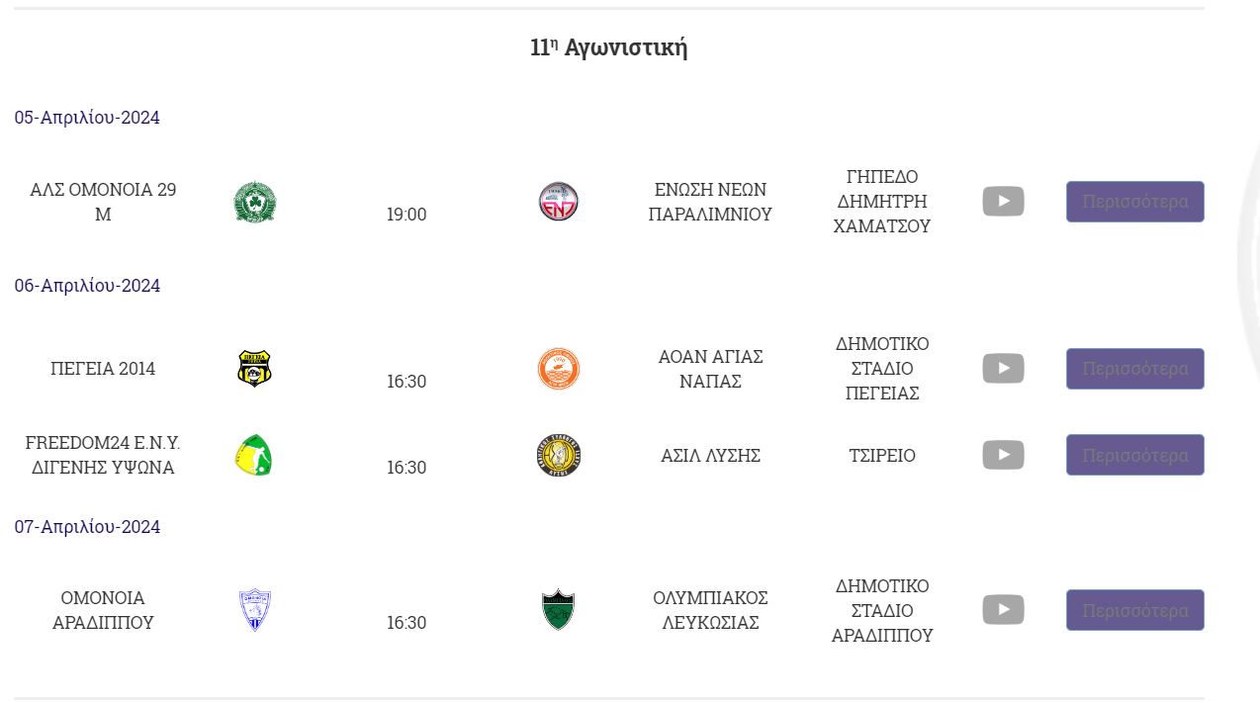The height and width of the screenshot is (703, 1260).
Task: Click the ΟΜΟΝΟΙΑ ΑΡΑΔΙΠΠΟΥ blue shield logo
Action: (x=255, y=610)
